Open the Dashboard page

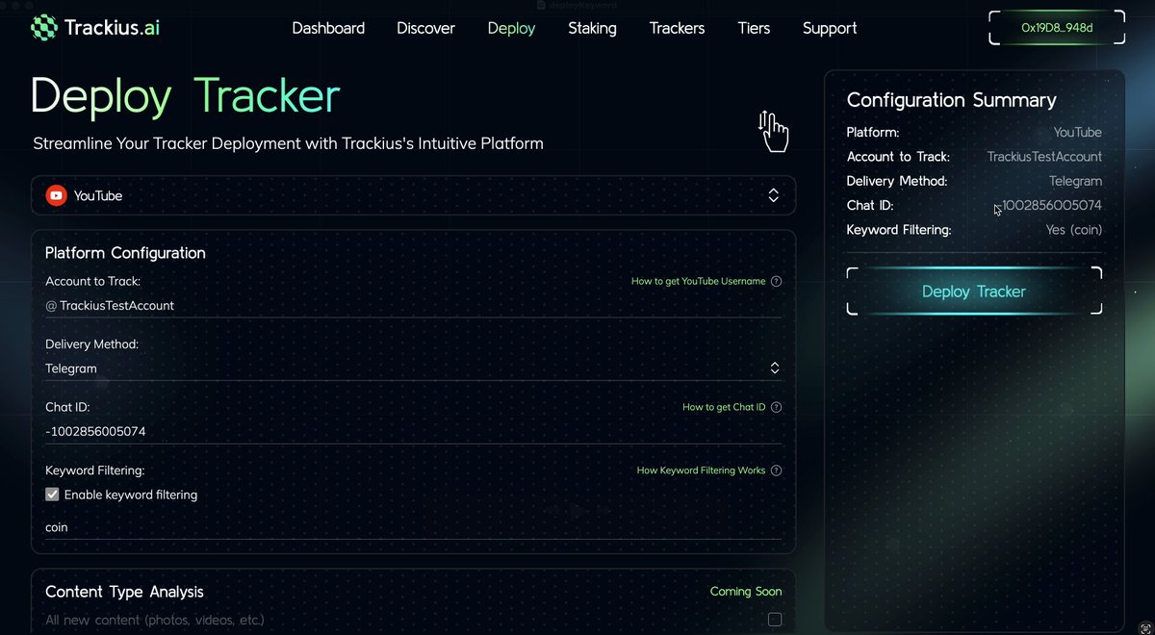(328, 28)
